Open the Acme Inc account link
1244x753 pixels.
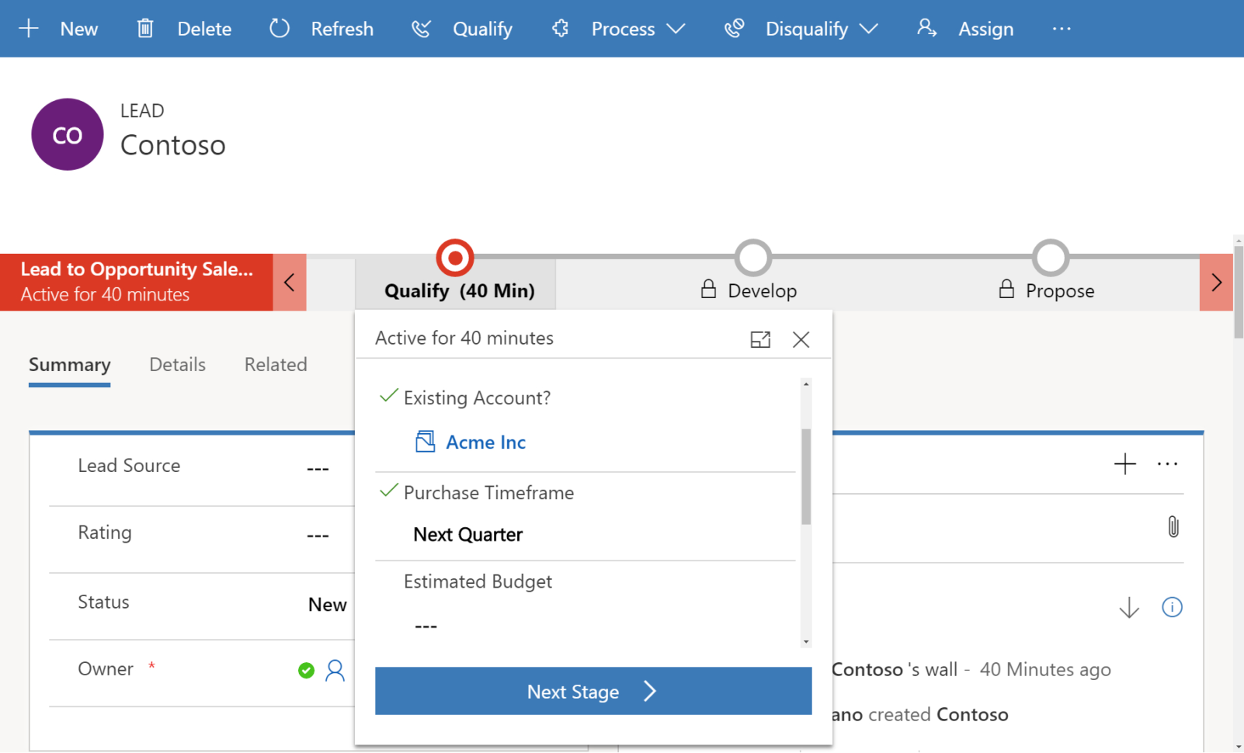click(x=486, y=442)
